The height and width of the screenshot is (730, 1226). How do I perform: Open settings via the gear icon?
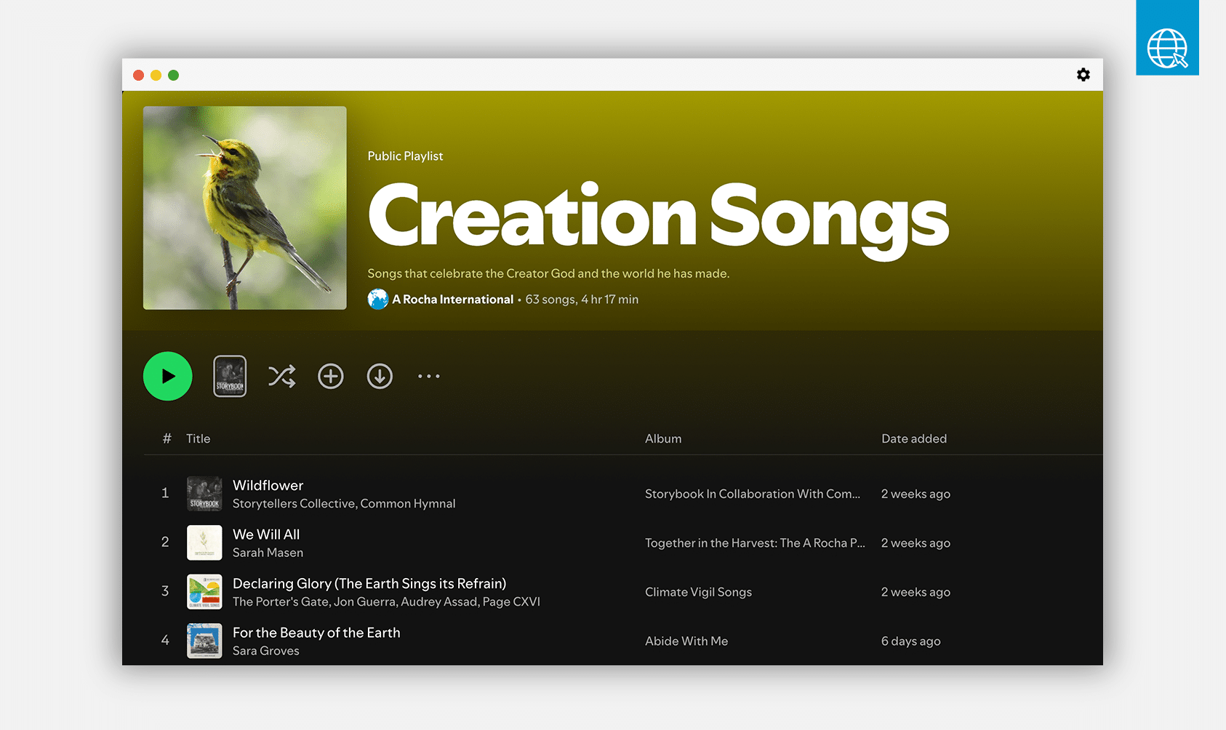(x=1083, y=75)
